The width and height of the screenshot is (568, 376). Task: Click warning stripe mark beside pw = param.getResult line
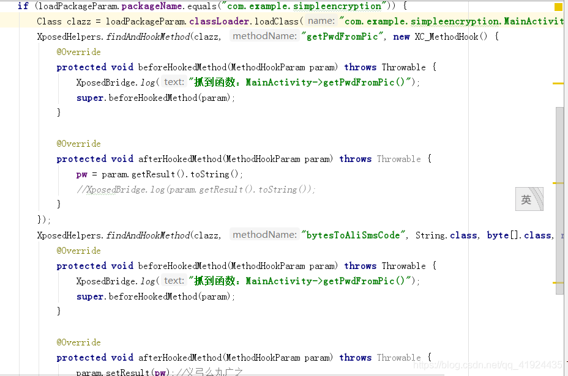(x=558, y=183)
